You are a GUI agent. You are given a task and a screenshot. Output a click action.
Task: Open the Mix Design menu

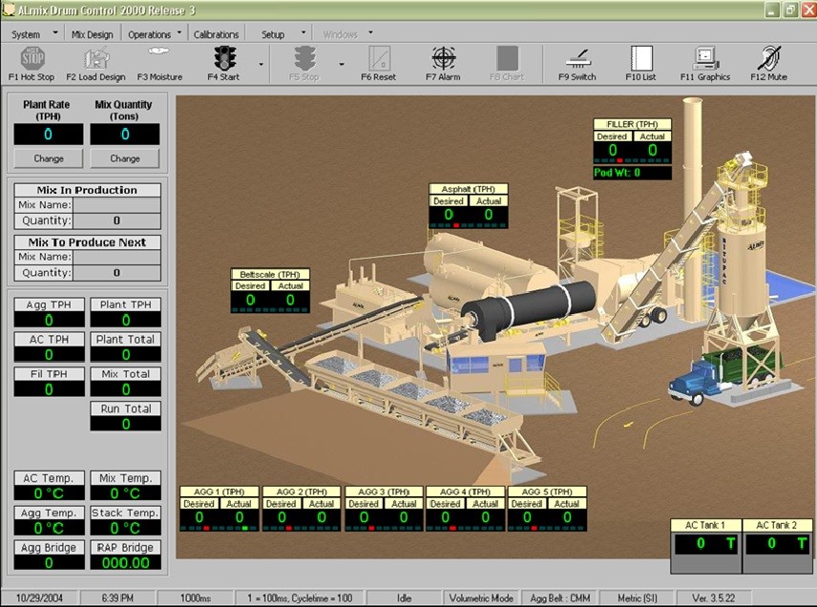pyautogui.click(x=92, y=34)
